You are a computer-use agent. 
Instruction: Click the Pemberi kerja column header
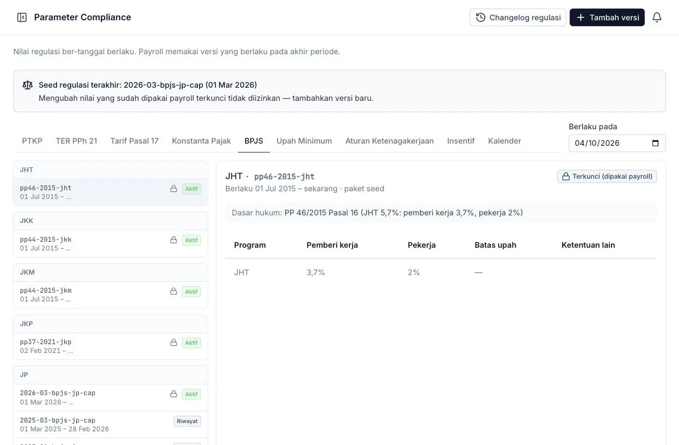click(x=332, y=245)
